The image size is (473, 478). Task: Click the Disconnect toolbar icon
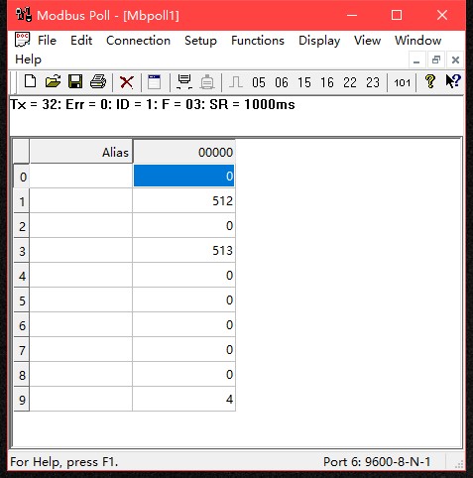click(207, 82)
